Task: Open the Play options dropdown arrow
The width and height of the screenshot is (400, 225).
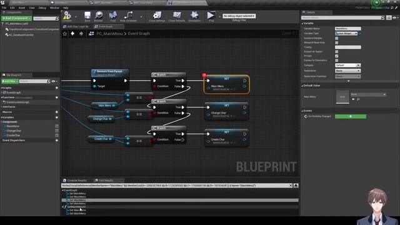Action: pos(219,17)
